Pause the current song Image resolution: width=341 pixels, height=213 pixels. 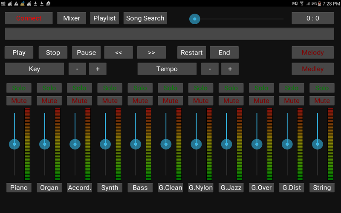point(87,52)
